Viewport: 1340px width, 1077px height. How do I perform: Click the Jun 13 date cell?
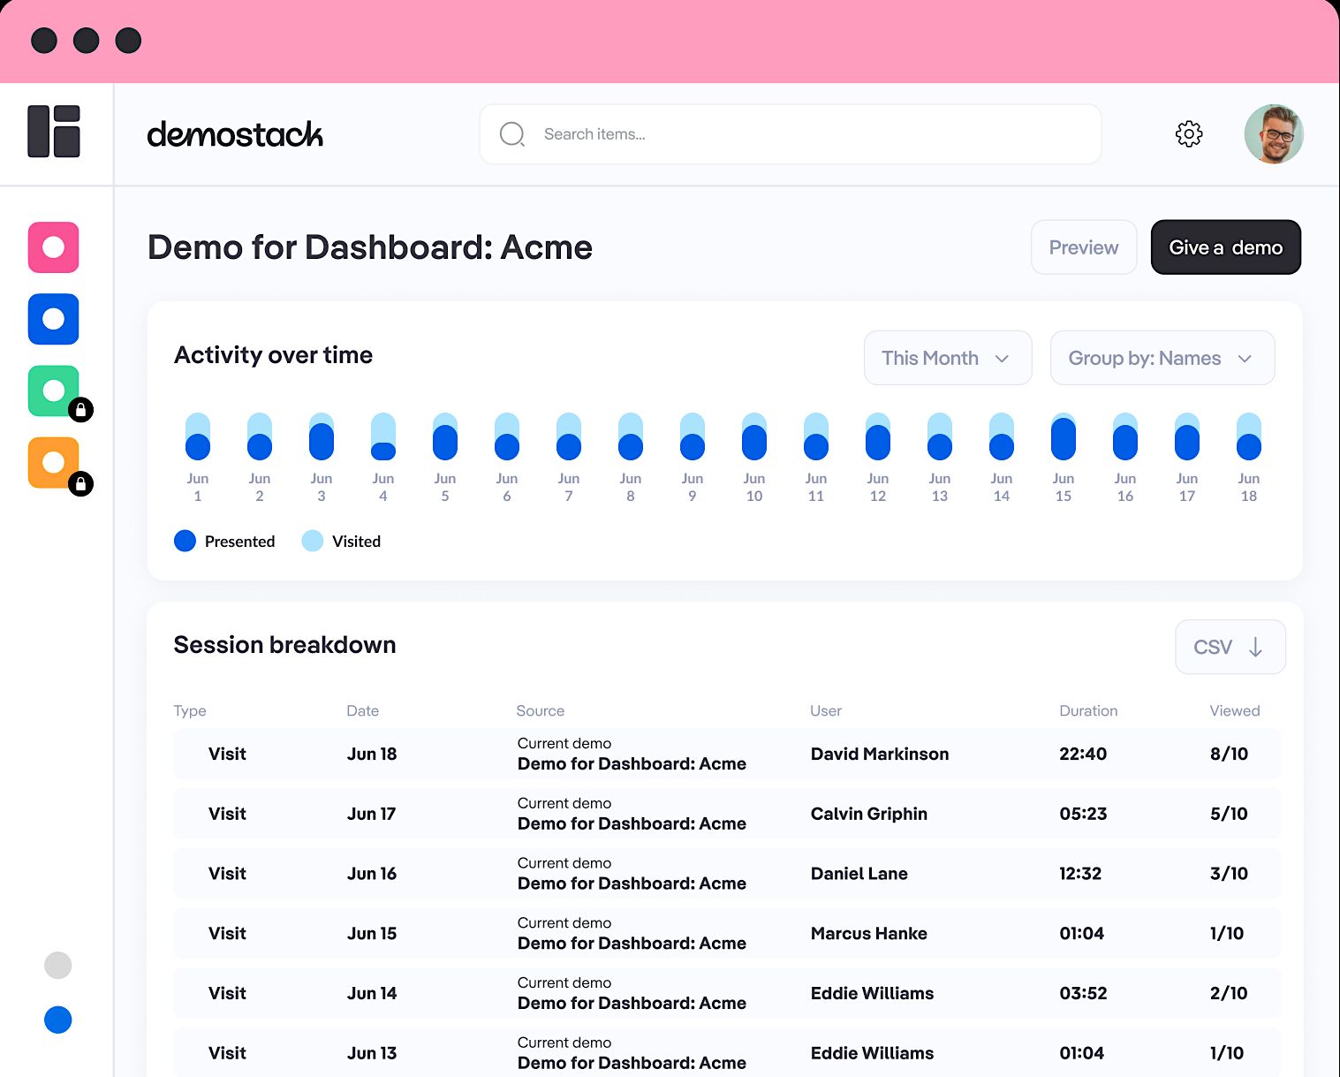(x=372, y=1053)
